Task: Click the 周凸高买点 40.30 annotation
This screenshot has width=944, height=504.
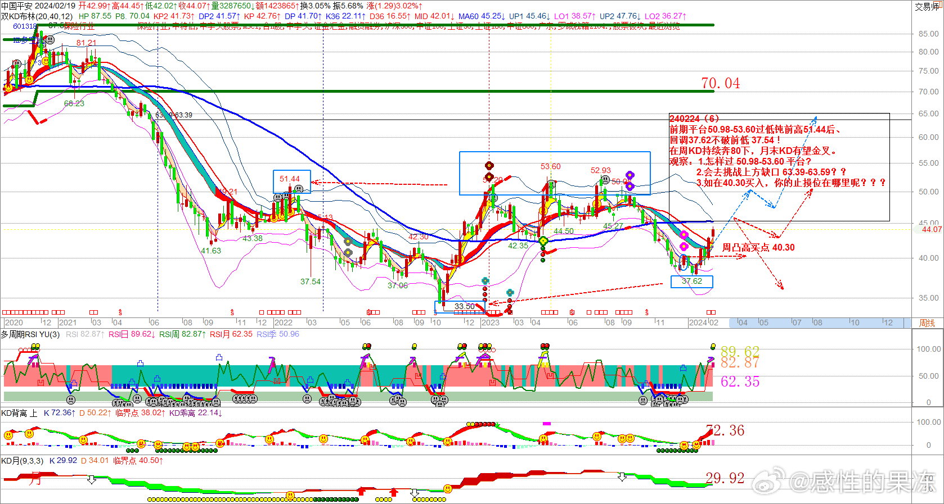Action: (758, 248)
